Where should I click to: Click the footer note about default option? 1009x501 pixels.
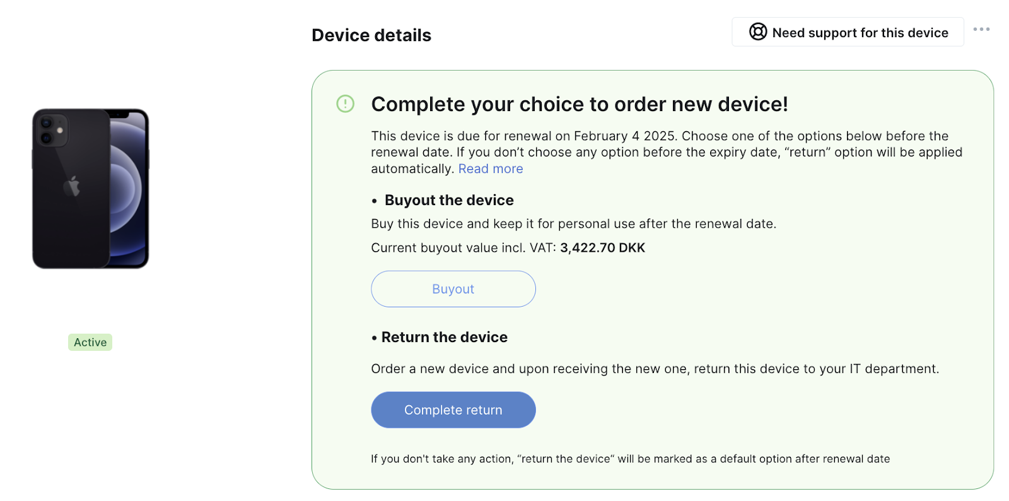pyautogui.click(x=631, y=459)
